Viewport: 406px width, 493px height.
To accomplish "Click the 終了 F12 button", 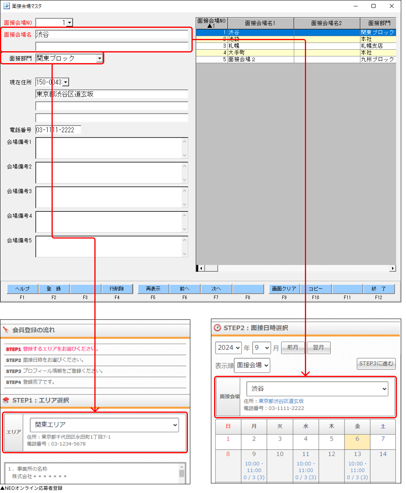I will [x=379, y=289].
